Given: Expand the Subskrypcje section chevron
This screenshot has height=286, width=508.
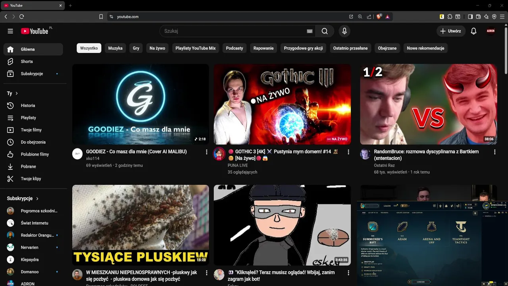Looking at the screenshot, I should pyautogui.click(x=37, y=198).
